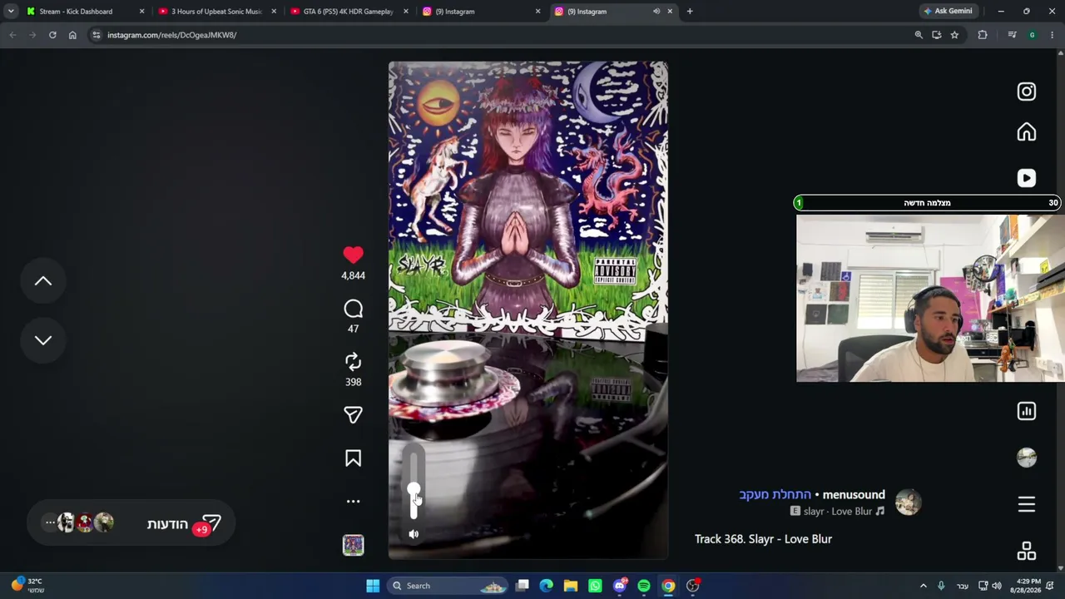Open the Chrome profile avatar
Image resolution: width=1065 pixels, height=599 pixels.
1033,35
